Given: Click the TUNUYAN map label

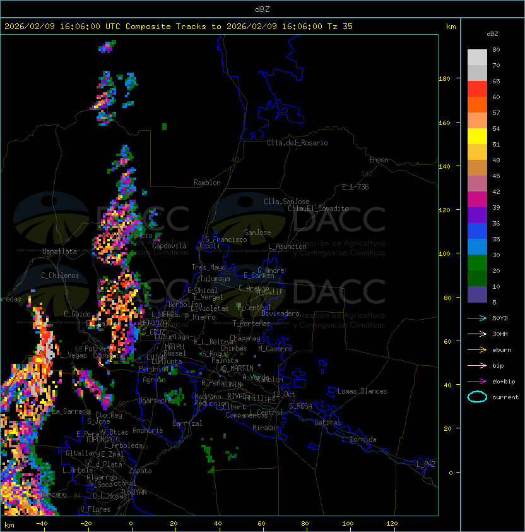Looking at the screenshot, I should [x=134, y=492].
